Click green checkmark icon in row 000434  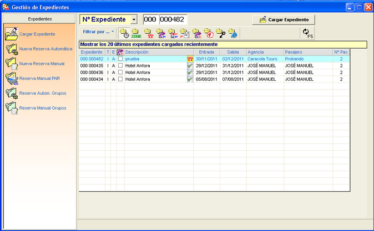(x=190, y=79)
